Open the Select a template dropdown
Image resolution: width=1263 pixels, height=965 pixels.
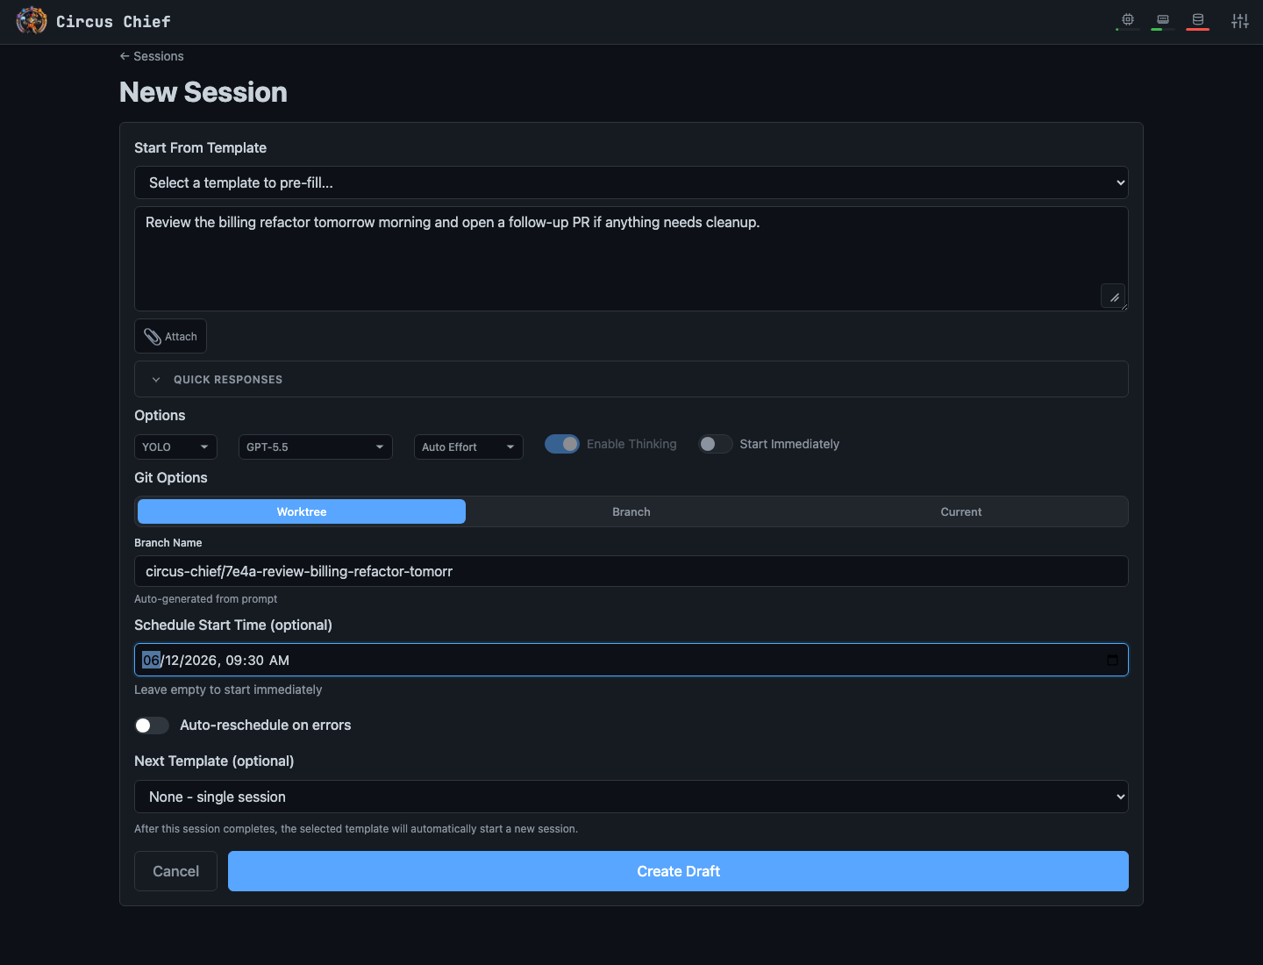(x=631, y=182)
